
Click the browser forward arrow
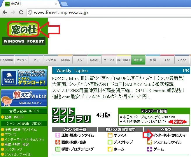[13, 13]
